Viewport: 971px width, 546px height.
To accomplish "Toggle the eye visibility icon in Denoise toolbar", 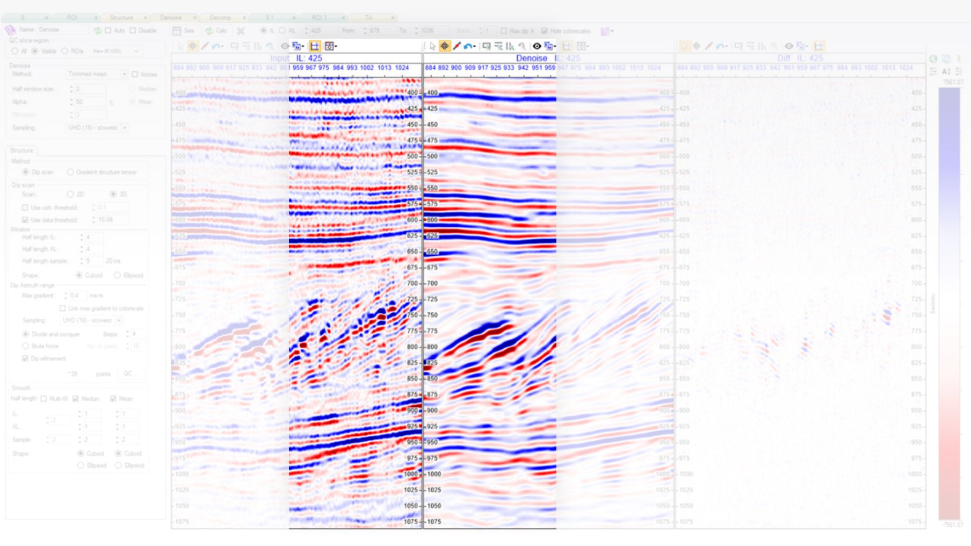I will point(537,46).
